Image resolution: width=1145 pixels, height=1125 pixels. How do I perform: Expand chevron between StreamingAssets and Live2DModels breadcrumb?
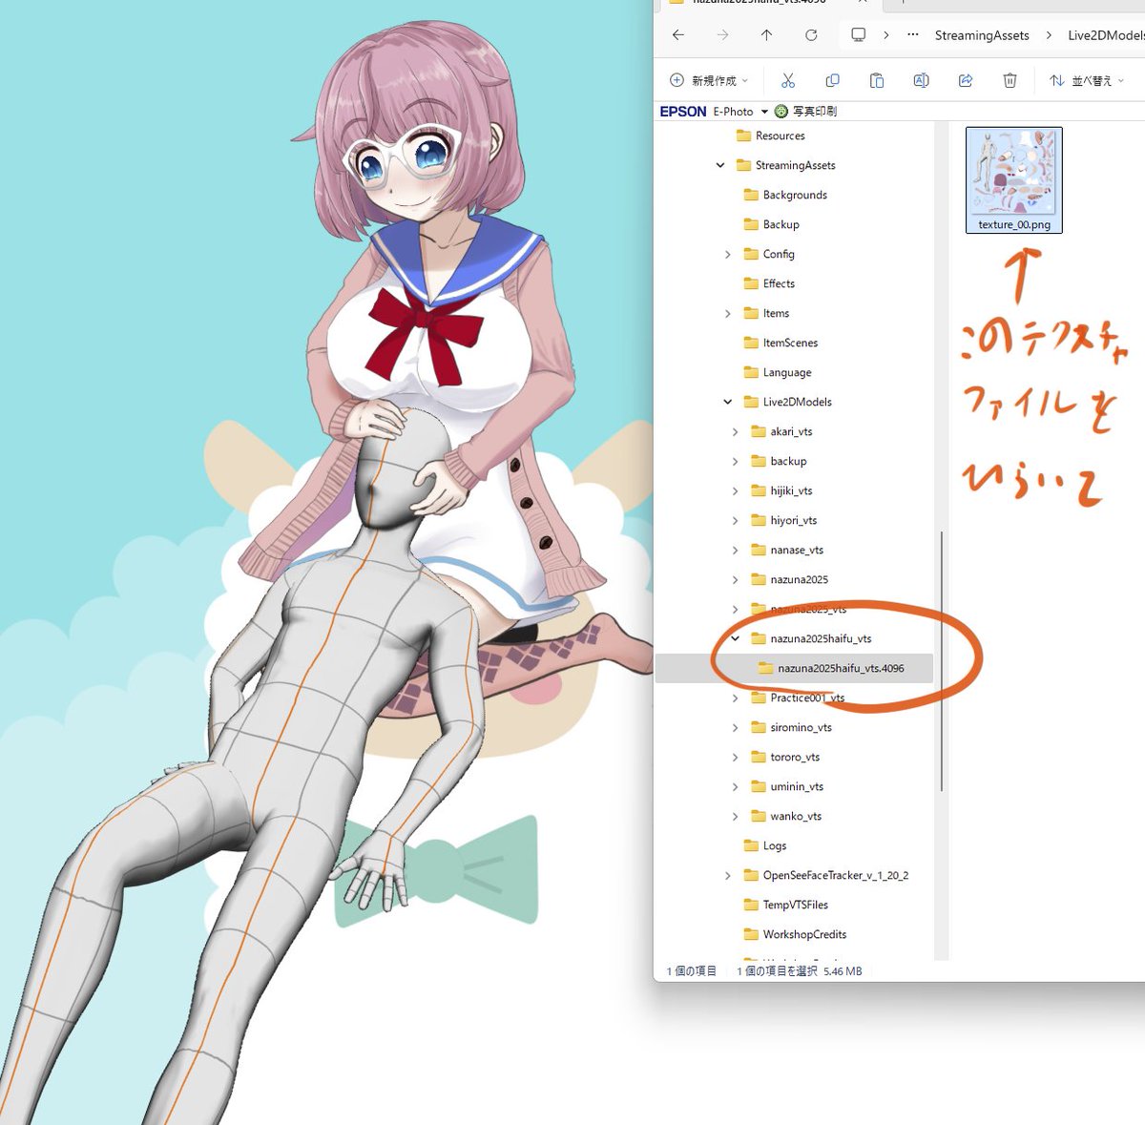click(x=1049, y=35)
